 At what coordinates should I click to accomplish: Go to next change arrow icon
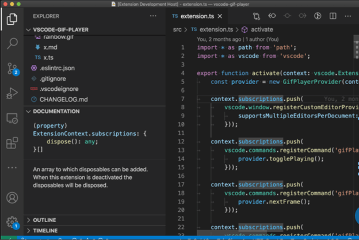tap(302, 16)
